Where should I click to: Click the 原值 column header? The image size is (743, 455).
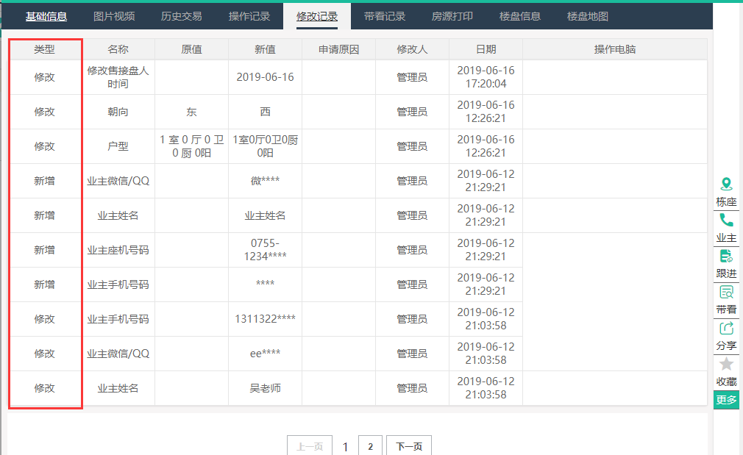tap(191, 49)
